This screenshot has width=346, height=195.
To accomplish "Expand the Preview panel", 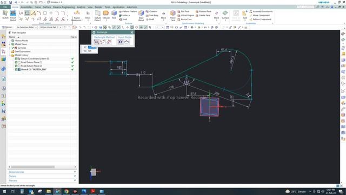I will coord(42,180).
